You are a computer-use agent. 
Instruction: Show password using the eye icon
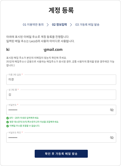(112, 110)
